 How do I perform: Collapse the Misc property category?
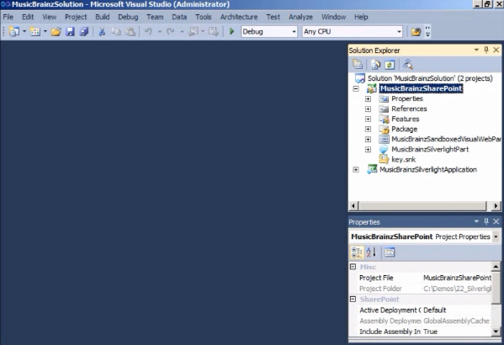coord(353,267)
